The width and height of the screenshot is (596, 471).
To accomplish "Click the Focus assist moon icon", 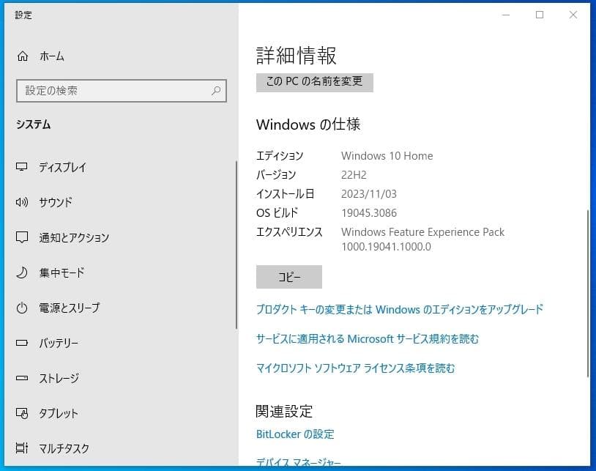I will coord(22,272).
